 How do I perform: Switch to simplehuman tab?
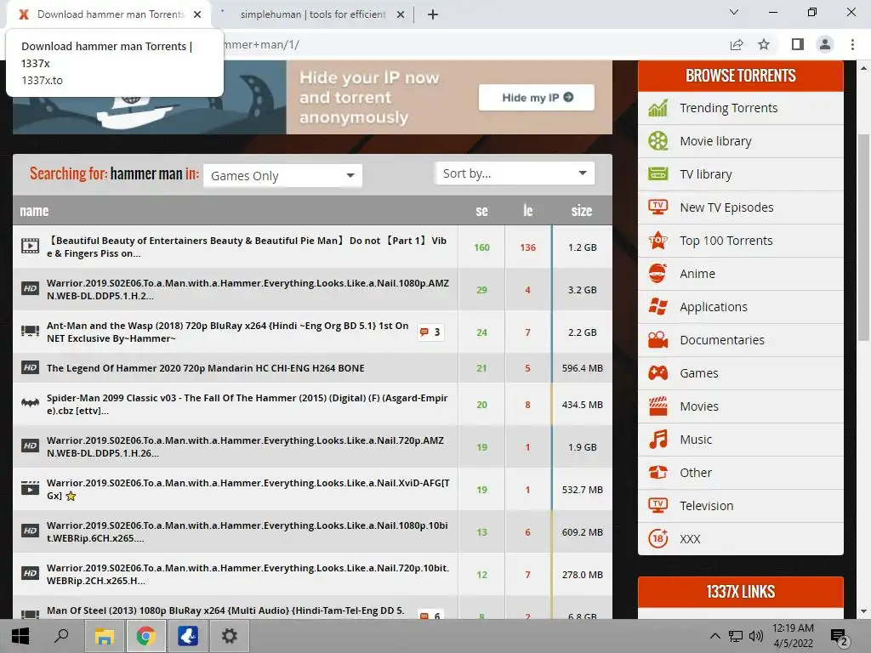tap(313, 14)
